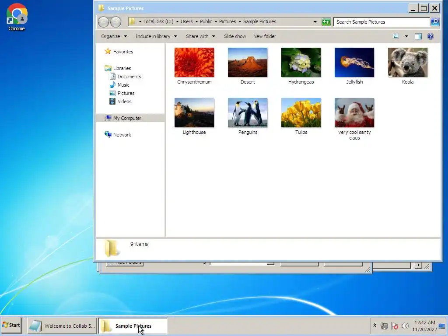Open the Include in library menu
Viewport: 448px width, 336px height.
click(156, 36)
